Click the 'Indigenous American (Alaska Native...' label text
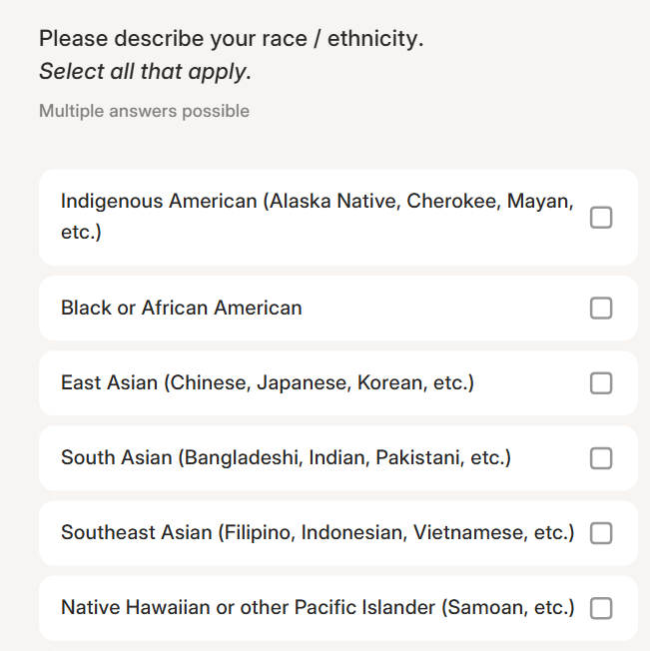 point(318,217)
